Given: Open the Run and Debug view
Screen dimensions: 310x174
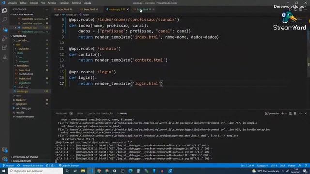Looking at the screenshot, I should click(4, 38).
